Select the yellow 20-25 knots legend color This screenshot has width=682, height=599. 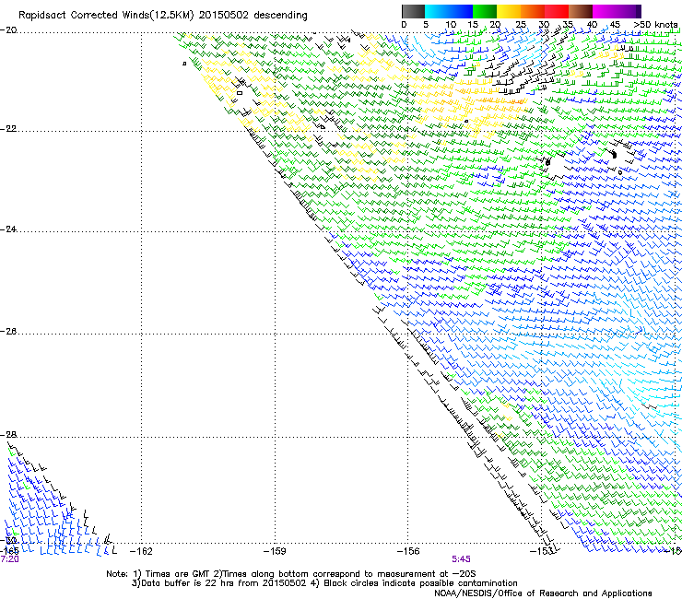tap(509, 11)
